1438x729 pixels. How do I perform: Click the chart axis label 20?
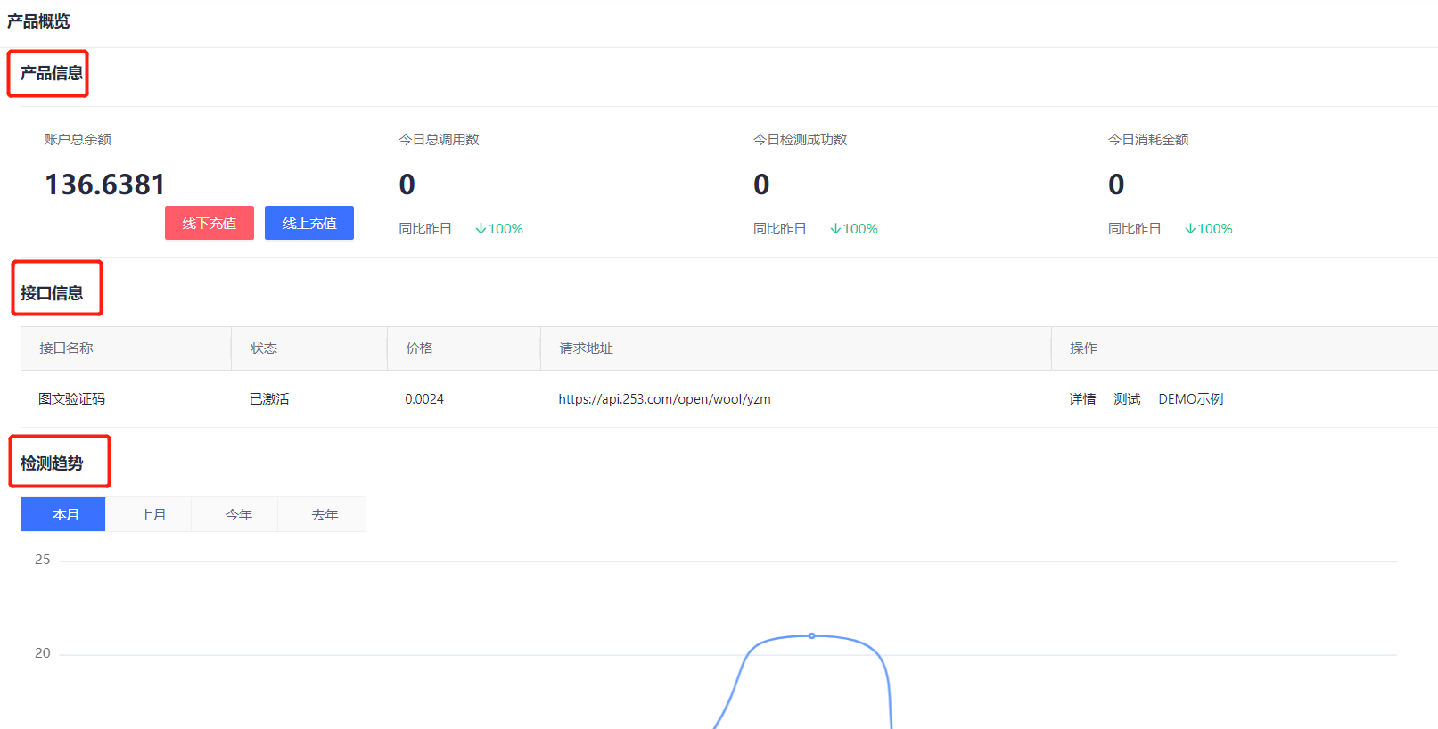click(43, 653)
